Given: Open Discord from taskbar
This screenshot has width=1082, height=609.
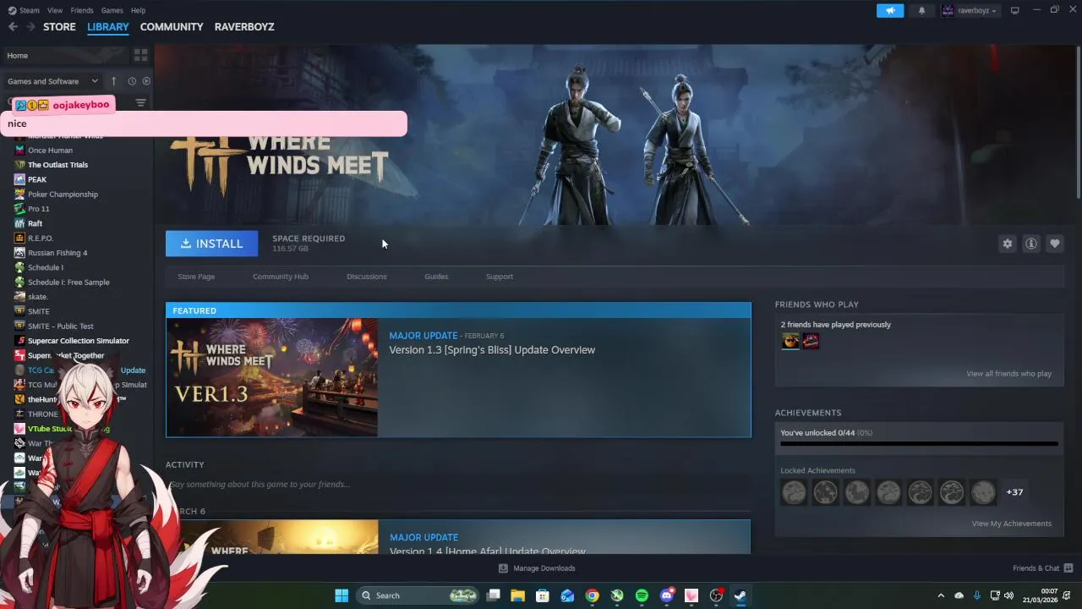Looking at the screenshot, I should click(x=667, y=595).
